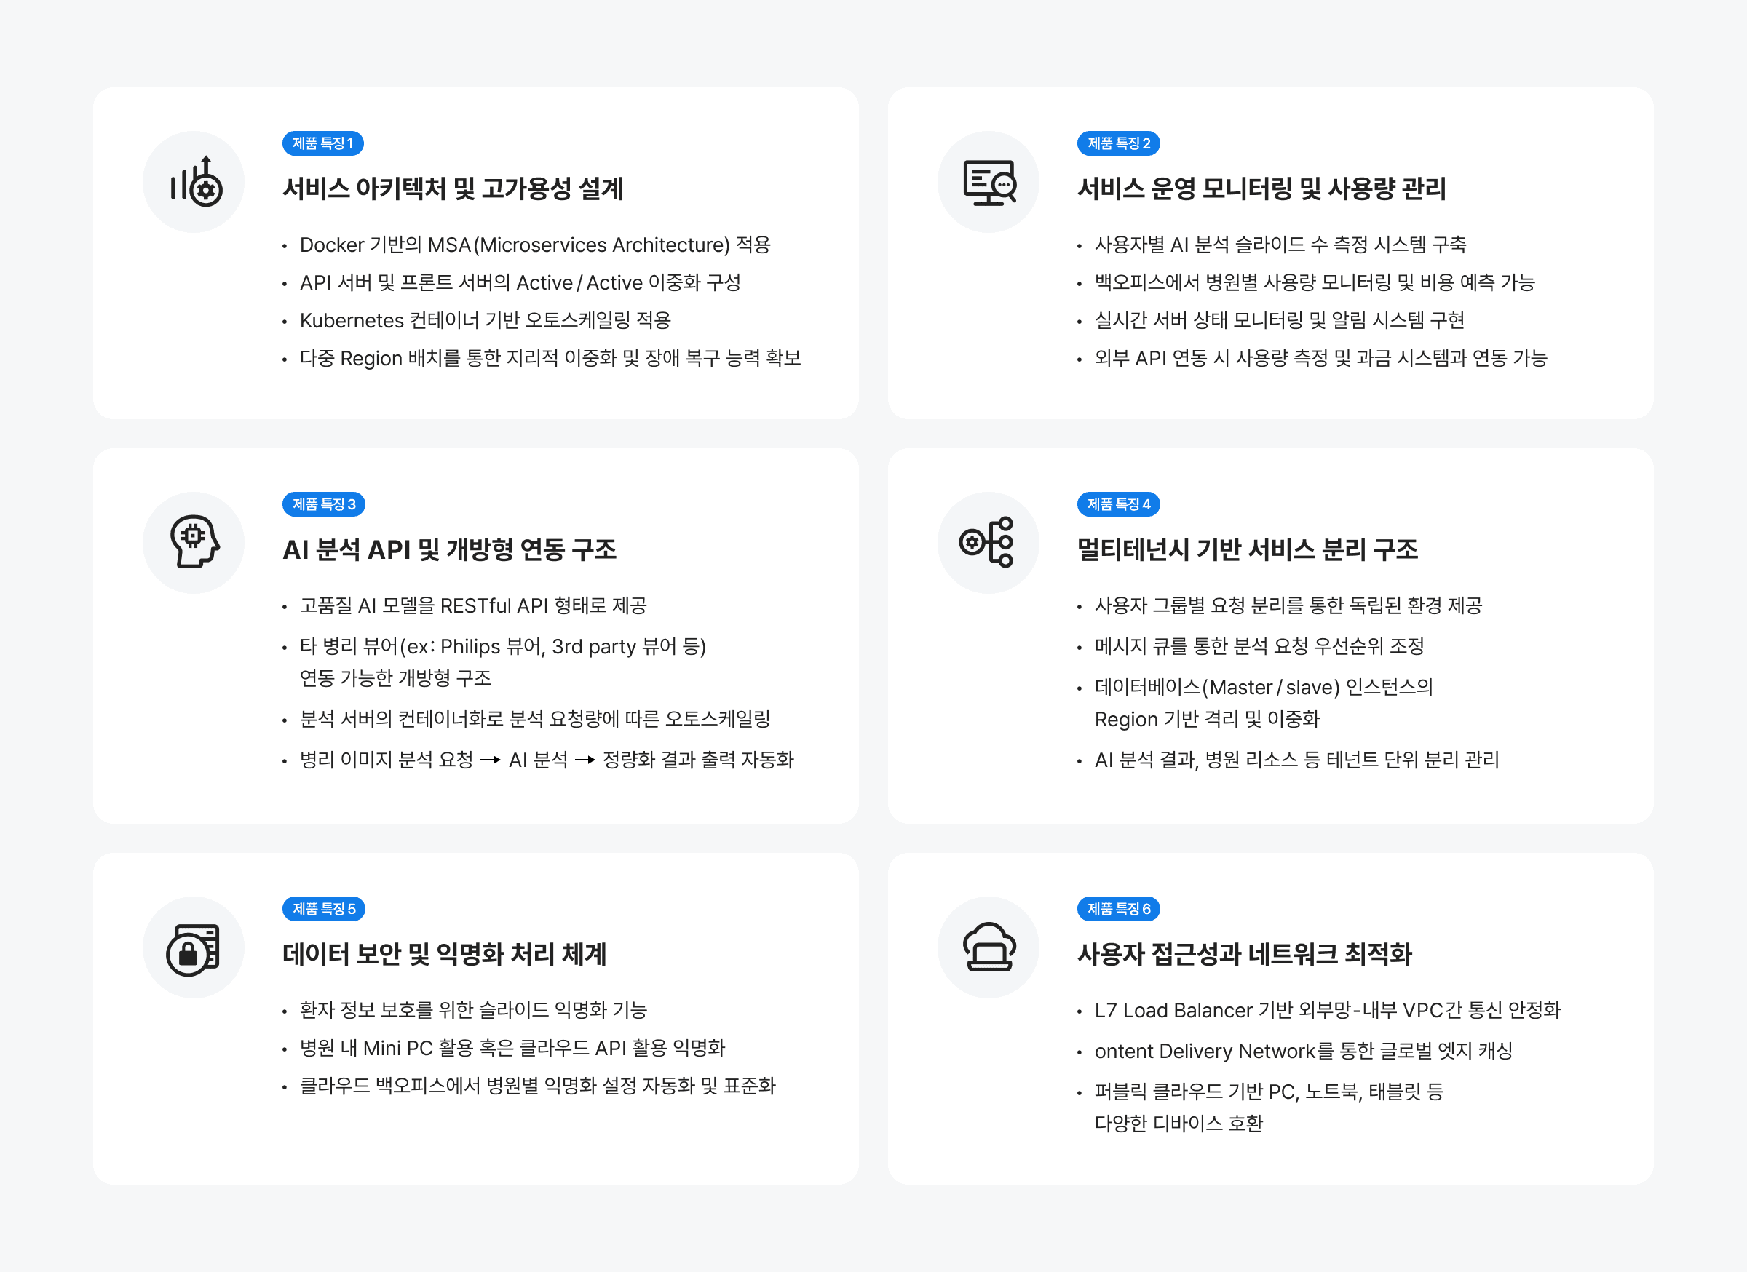Click the '서비스 아키텍처 및 고가용성 설계' heading

[453, 188]
